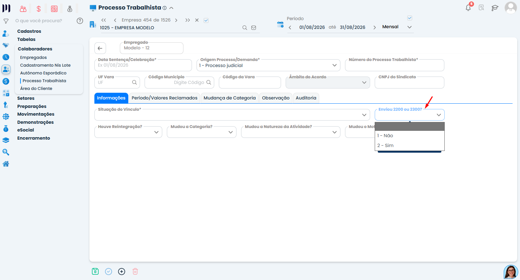
Task: Open Âmbito do Acordo dropdown
Action: [328, 82]
